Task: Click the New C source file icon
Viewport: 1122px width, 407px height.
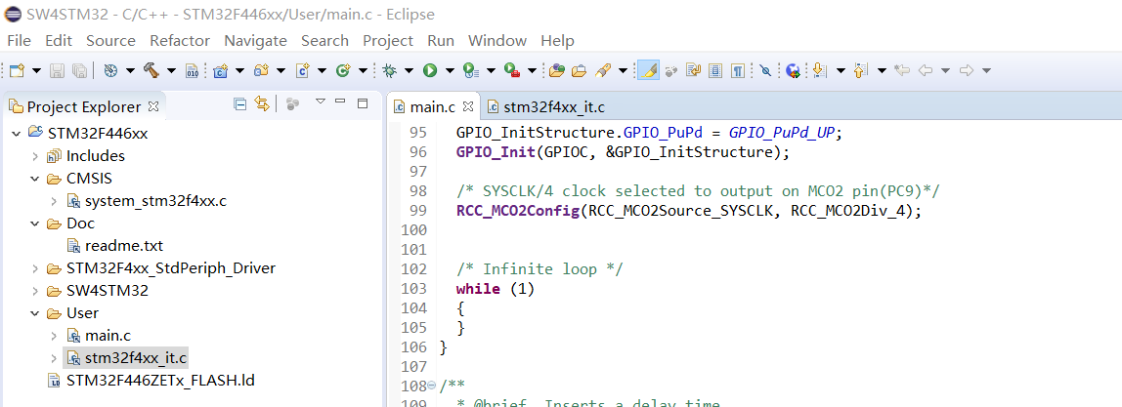Action: click(x=303, y=70)
